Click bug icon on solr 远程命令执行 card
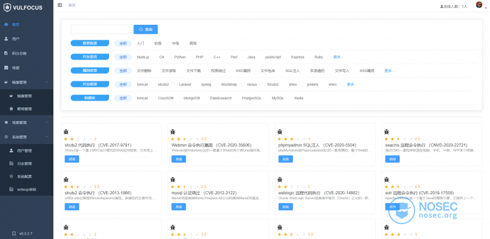 386,179
